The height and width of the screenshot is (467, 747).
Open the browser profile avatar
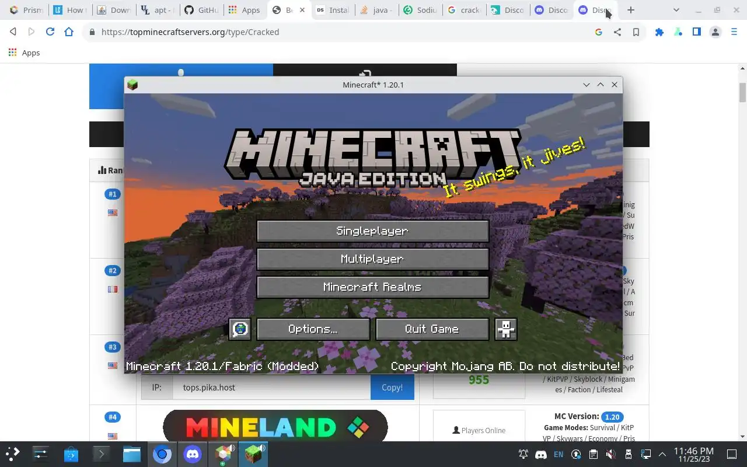click(x=715, y=32)
